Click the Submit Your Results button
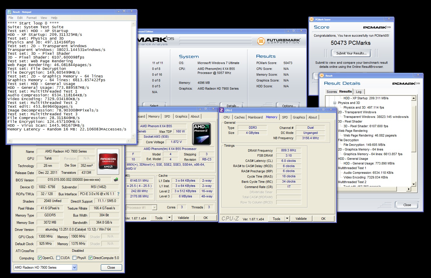Image resolution: width=431 pixels, height=278 pixels. (x=351, y=53)
